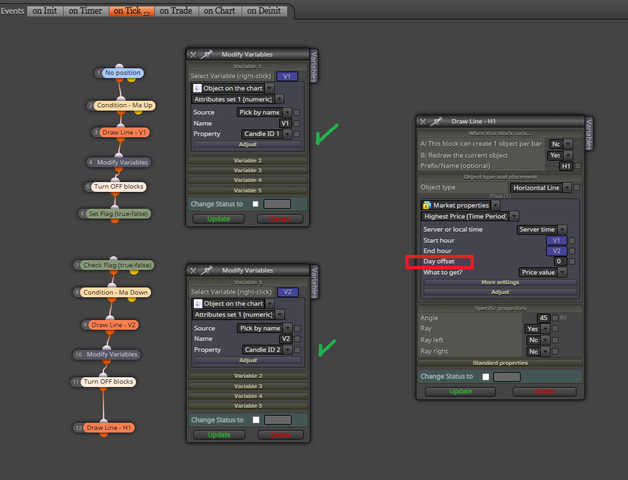The width and height of the screenshot is (628, 480).
Task: Select the Condition - Ma Up block
Action: (124, 105)
